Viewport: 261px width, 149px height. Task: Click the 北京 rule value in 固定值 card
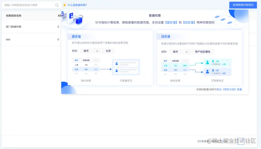(x=108, y=51)
